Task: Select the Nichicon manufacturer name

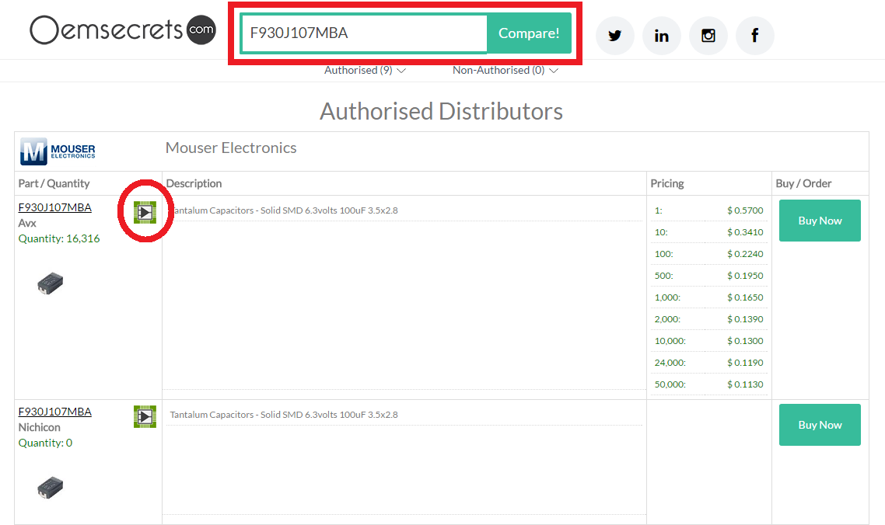Action: pyautogui.click(x=39, y=427)
